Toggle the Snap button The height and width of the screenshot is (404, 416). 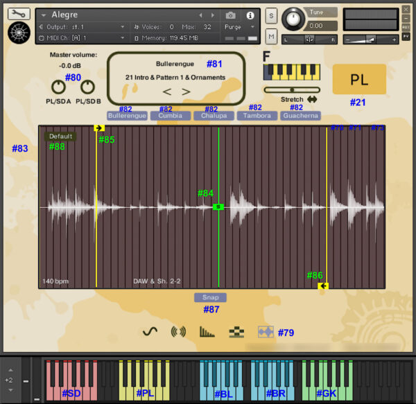pos(210,297)
